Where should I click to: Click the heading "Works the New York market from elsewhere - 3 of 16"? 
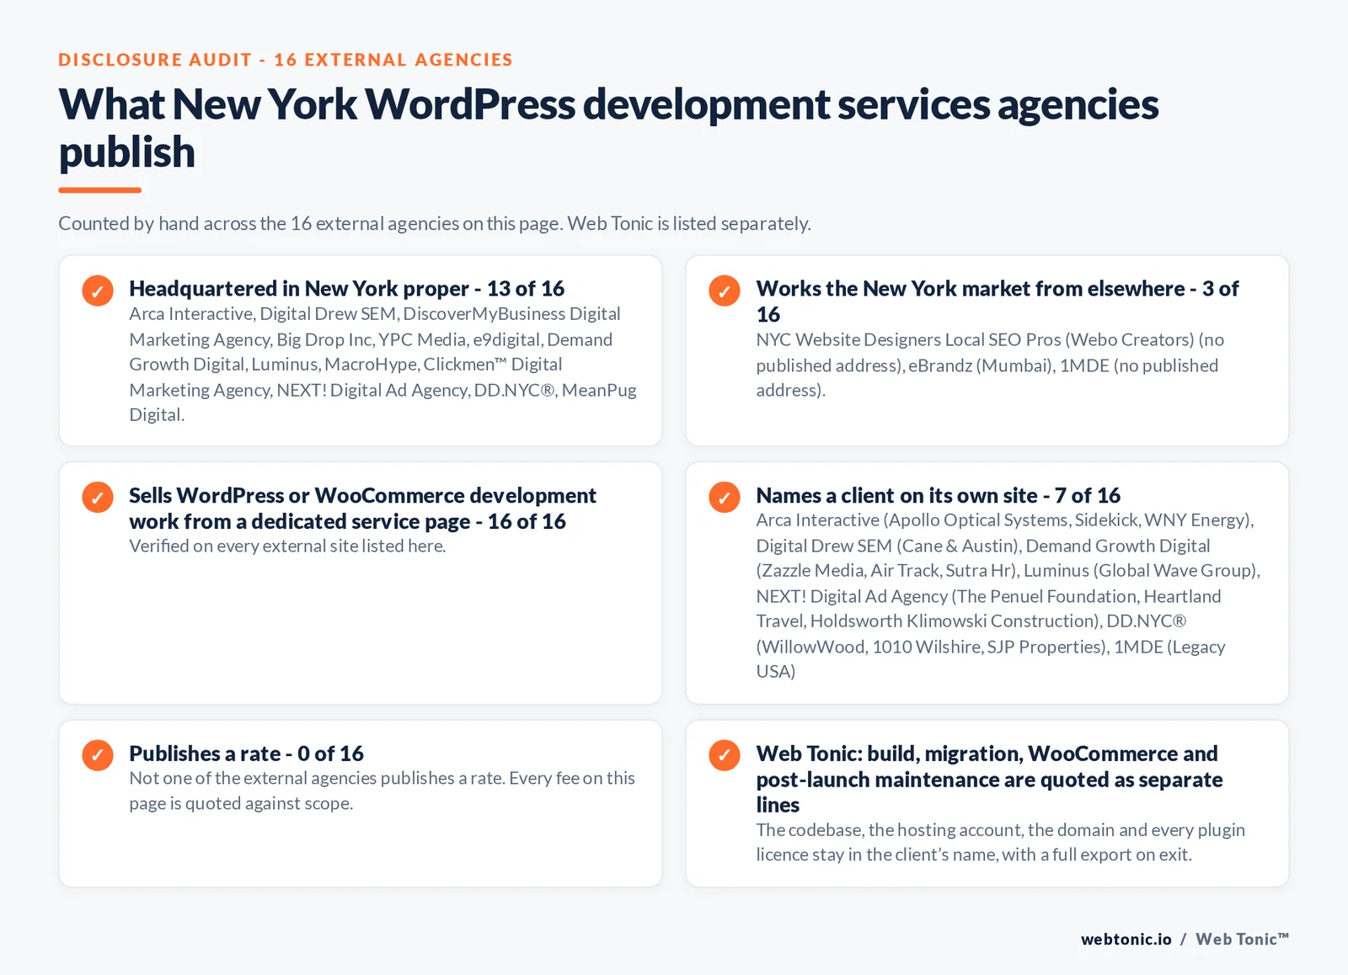click(x=998, y=301)
